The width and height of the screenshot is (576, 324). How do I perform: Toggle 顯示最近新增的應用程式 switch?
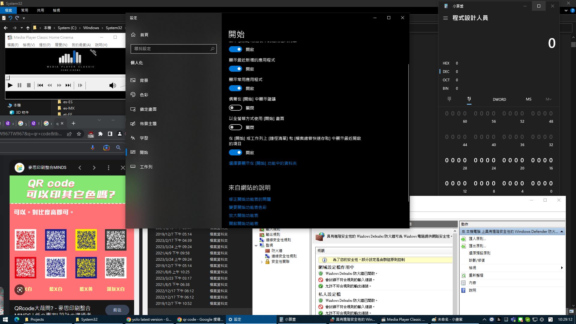[x=235, y=69]
